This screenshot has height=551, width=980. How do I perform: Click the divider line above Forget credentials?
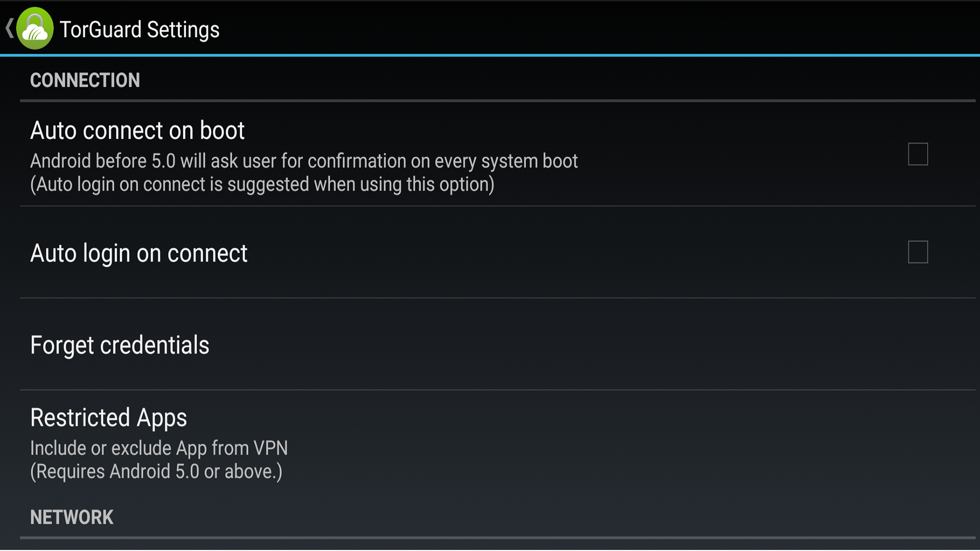498,298
